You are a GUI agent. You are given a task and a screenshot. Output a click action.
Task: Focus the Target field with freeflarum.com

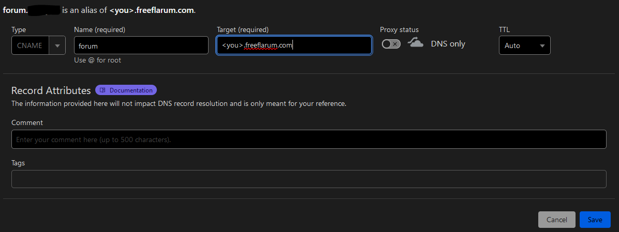293,45
